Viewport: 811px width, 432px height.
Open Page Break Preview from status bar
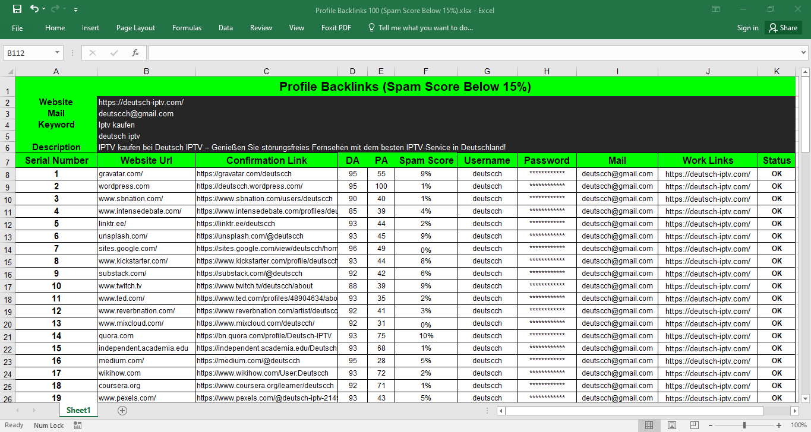point(693,425)
